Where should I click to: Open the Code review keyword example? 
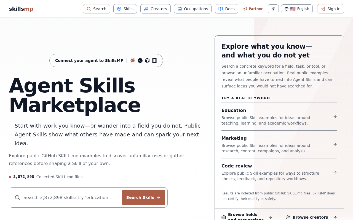pyautogui.click(x=279, y=172)
